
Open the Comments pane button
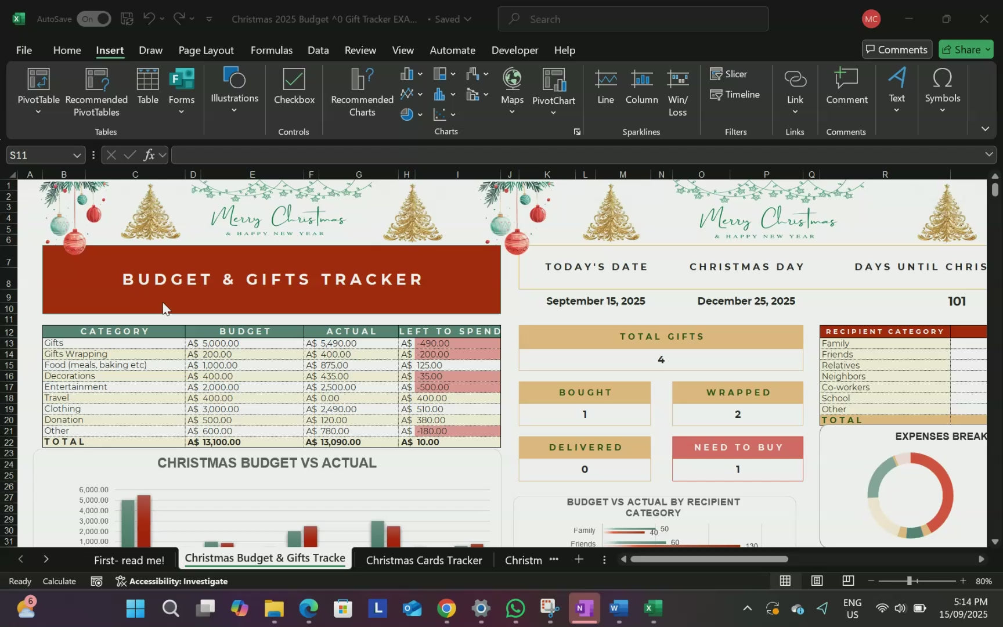click(x=897, y=49)
